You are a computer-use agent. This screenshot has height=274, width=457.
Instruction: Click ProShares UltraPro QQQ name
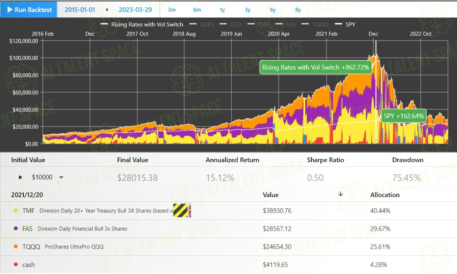(x=74, y=247)
